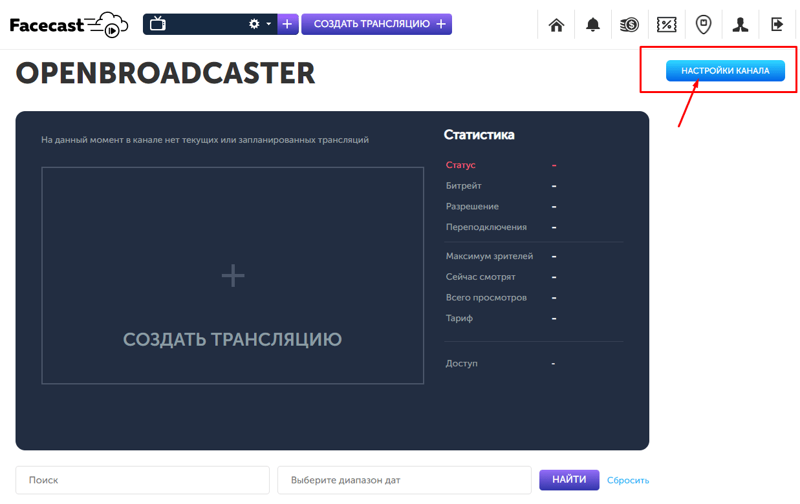Click the large plus in broadcast placeholder
The width and height of the screenshot is (800, 504).
coord(233,277)
